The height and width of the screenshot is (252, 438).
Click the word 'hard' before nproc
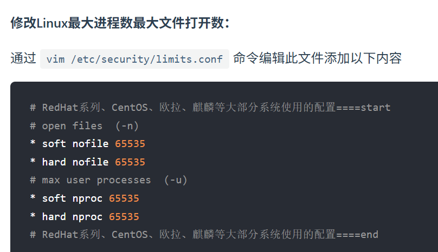[x=54, y=216]
